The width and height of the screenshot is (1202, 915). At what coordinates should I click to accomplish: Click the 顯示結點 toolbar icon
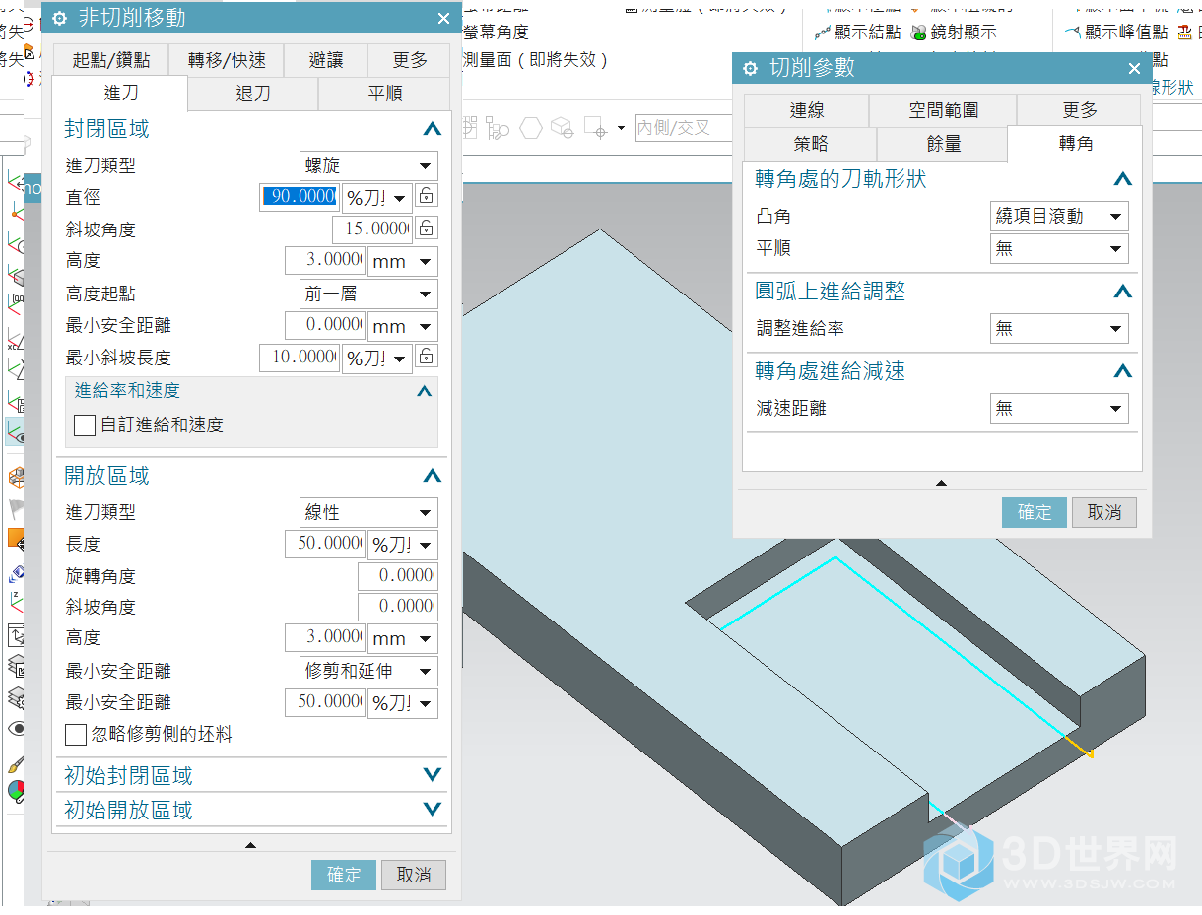pyautogui.click(x=823, y=33)
